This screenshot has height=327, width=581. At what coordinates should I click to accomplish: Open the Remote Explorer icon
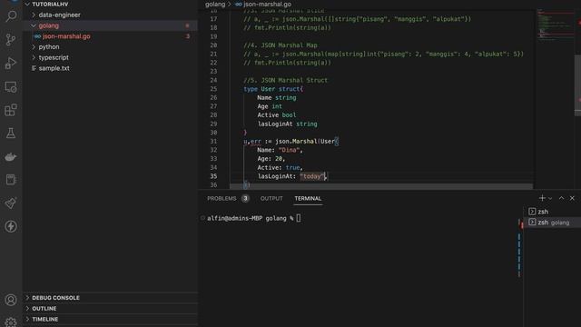click(11, 87)
